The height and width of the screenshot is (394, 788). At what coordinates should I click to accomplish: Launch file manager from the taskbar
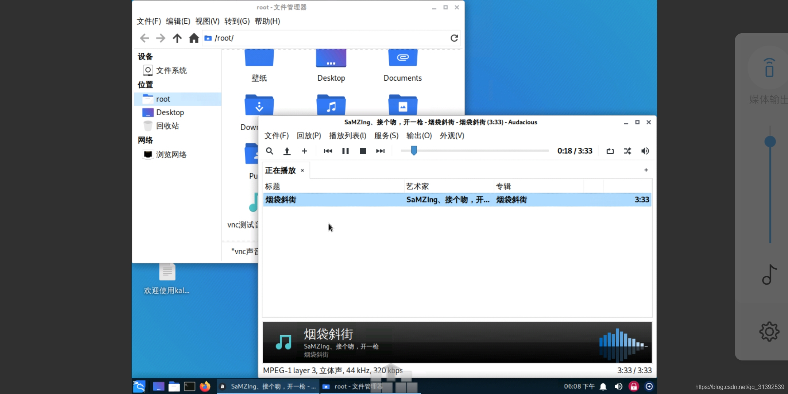click(x=174, y=386)
